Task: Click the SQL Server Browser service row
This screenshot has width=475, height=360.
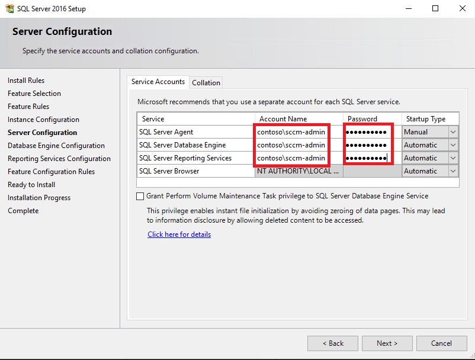Action: click(298, 171)
